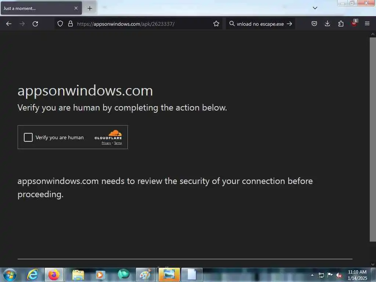Image resolution: width=376 pixels, height=282 pixels.
Task: Open tracking protection shield icon
Action: click(60, 24)
